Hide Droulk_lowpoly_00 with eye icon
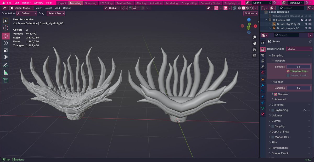Screen dimensions: 314x162 306,28
